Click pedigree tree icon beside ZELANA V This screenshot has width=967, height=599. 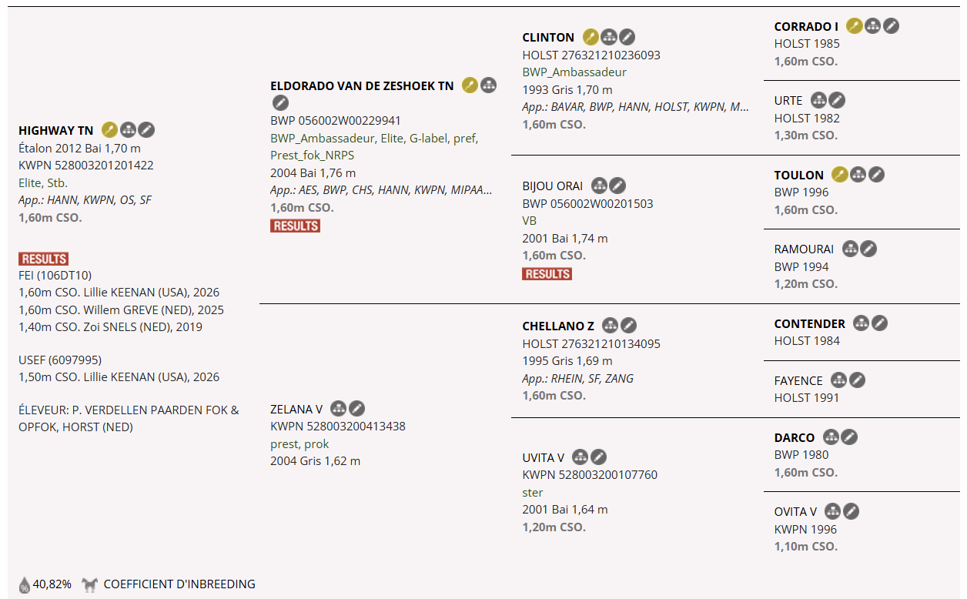click(x=338, y=409)
